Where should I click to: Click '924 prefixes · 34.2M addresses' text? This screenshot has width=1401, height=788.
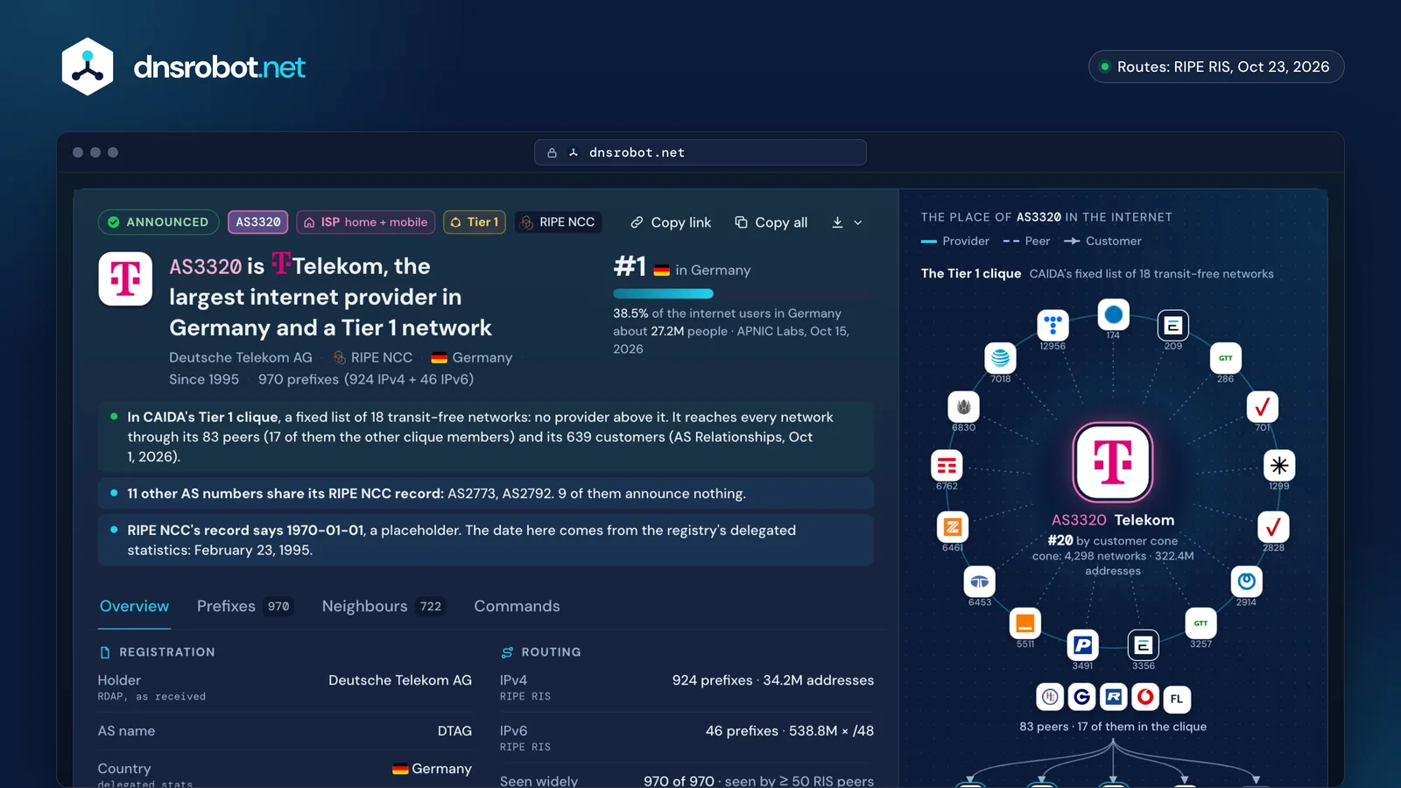(x=773, y=680)
